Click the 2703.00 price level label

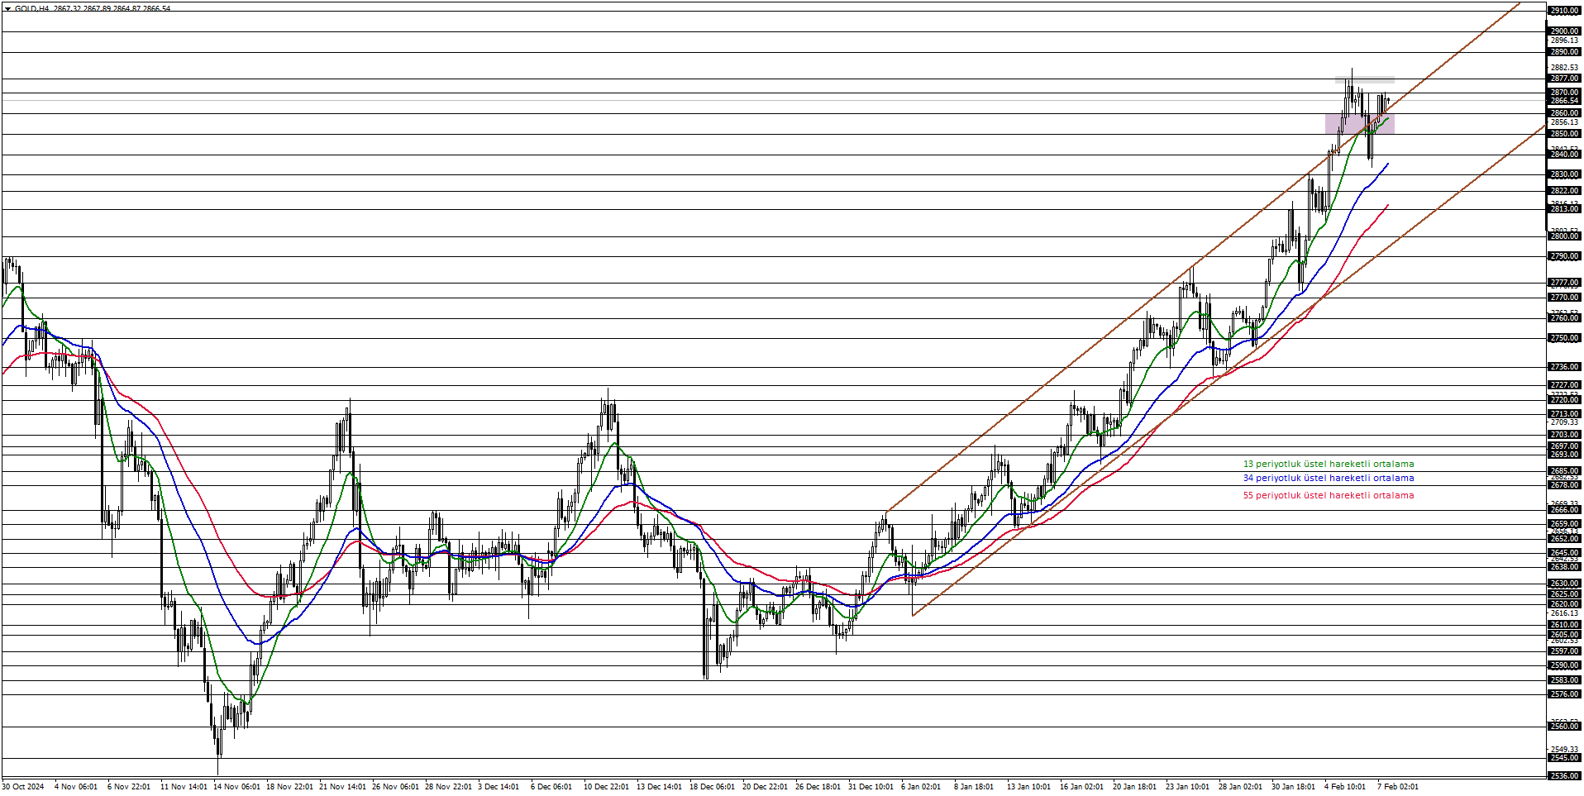(x=1564, y=435)
